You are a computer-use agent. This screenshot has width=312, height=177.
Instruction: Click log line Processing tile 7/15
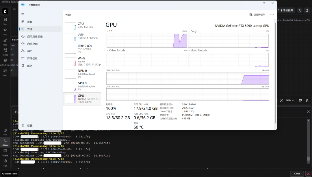click(39, 159)
